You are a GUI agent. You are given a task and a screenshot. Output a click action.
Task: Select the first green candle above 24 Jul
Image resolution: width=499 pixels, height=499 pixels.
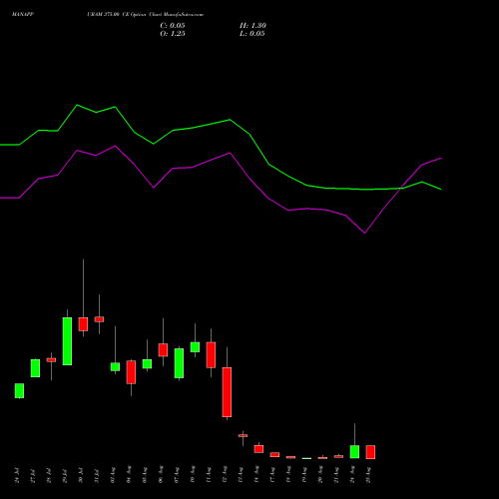[x=19, y=391]
